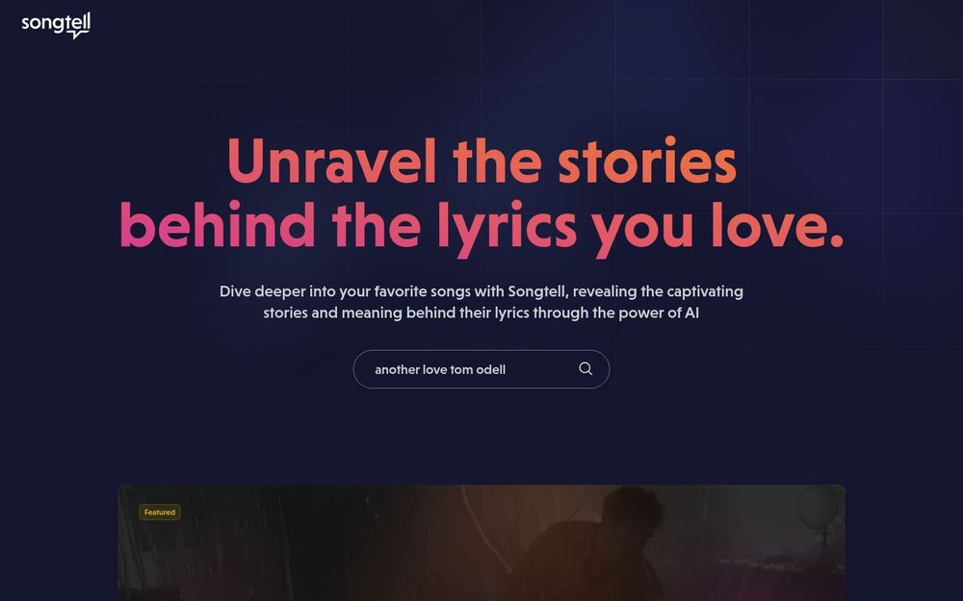
Task: Open the featured song banner card
Action: (x=481, y=542)
